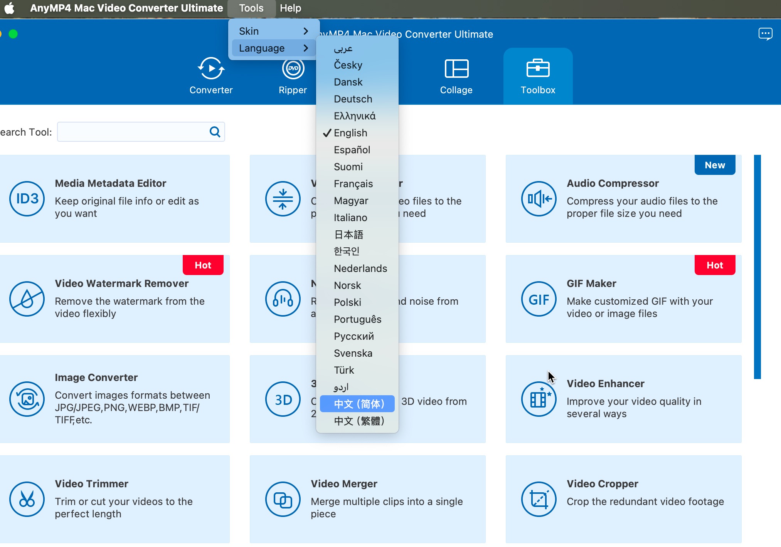
Task: Click the Video Trimmer scissors icon
Action: tap(27, 499)
